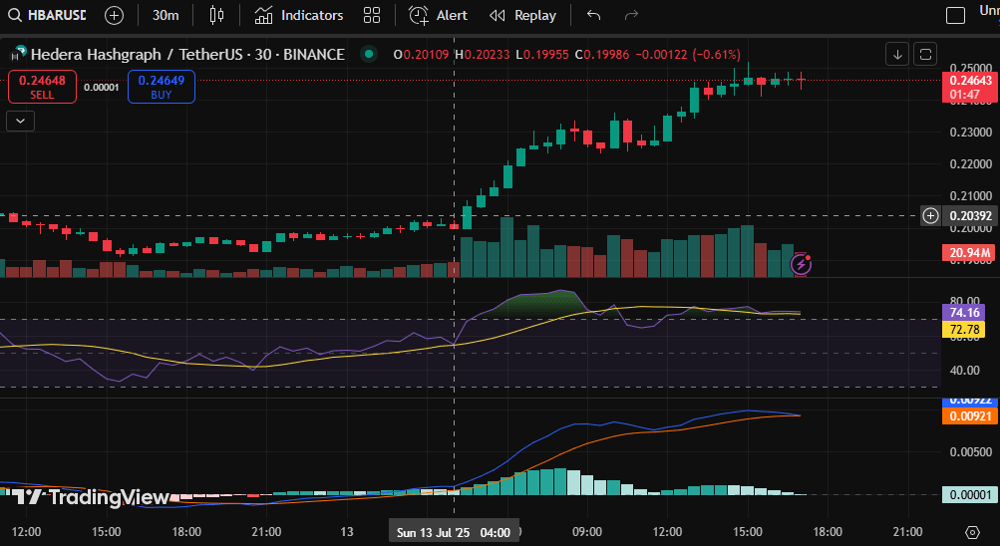This screenshot has width=1000, height=546.
Task: Click the BUY 0.24649 button
Action: pos(161,87)
